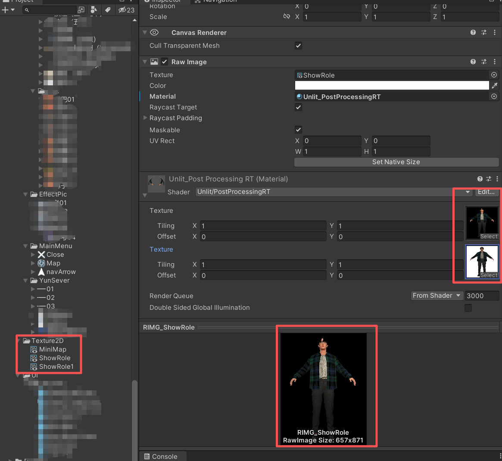Select the Map sprite asset

(x=49, y=263)
